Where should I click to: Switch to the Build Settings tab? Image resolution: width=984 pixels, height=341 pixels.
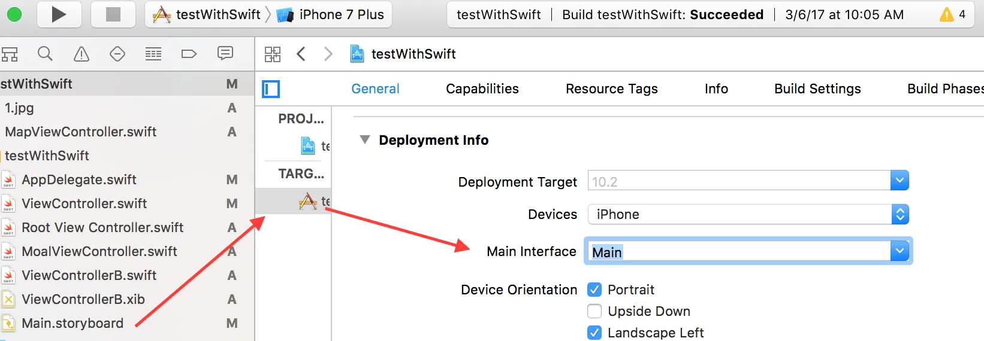(817, 89)
